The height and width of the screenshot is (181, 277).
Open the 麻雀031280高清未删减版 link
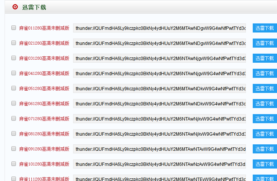tap(44, 58)
